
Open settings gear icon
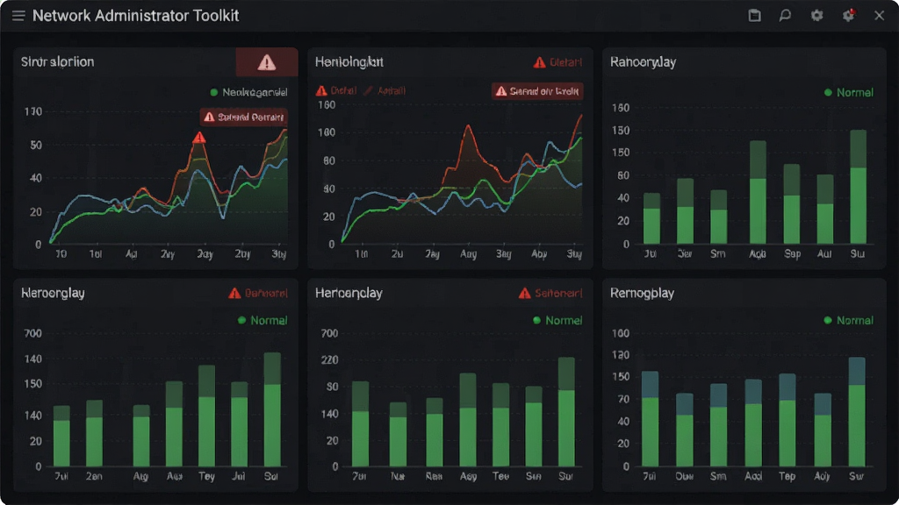tap(817, 16)
